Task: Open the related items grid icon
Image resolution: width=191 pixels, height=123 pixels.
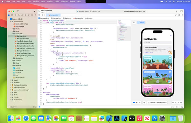Action: 39,15
